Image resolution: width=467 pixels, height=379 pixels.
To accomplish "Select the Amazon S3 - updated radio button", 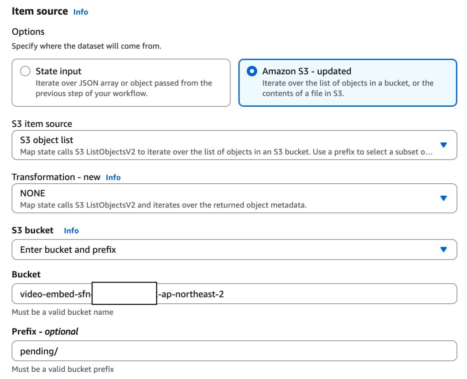I will click(252, 71).
